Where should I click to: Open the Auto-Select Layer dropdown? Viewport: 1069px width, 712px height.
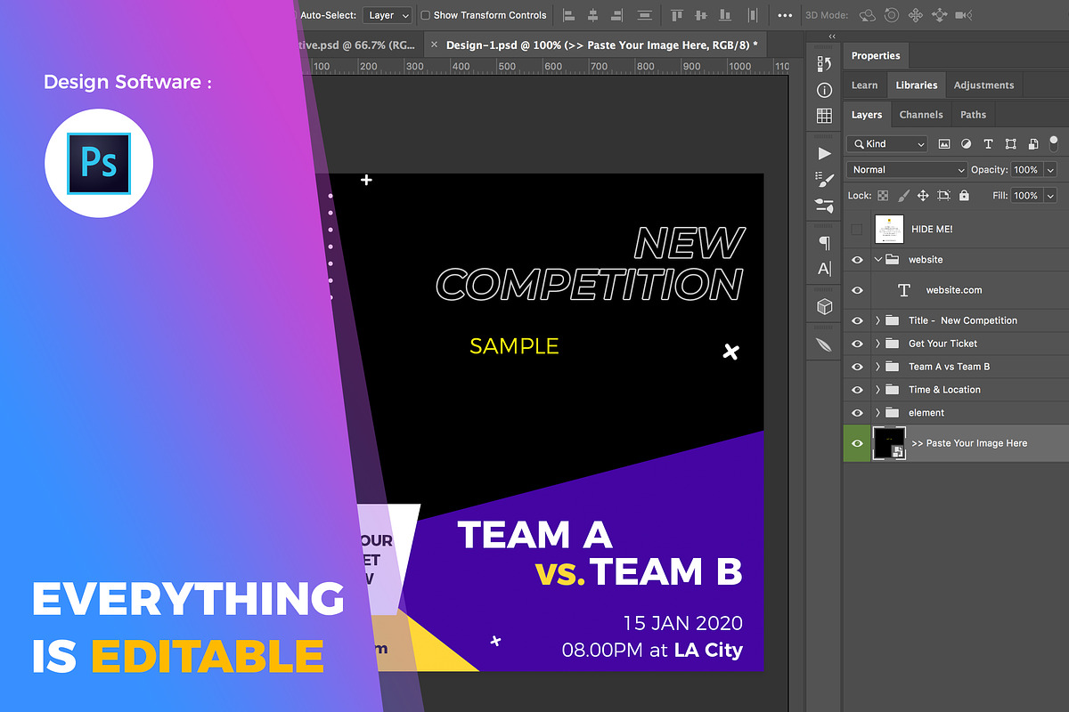388,15
